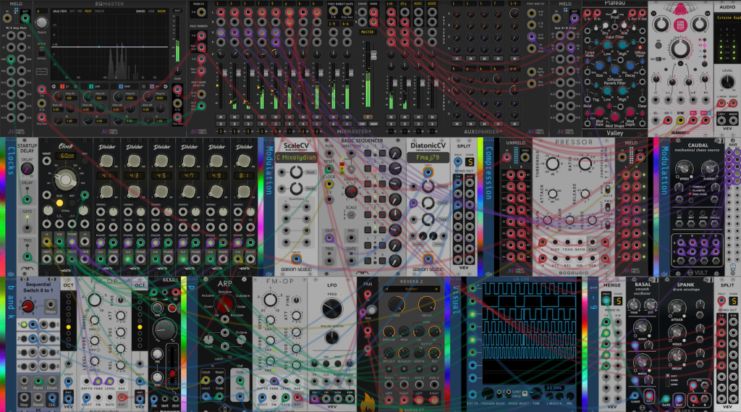Click the RESET button on the LA-108 scope
Screen dimensions: 741x412
pos(525,394)
